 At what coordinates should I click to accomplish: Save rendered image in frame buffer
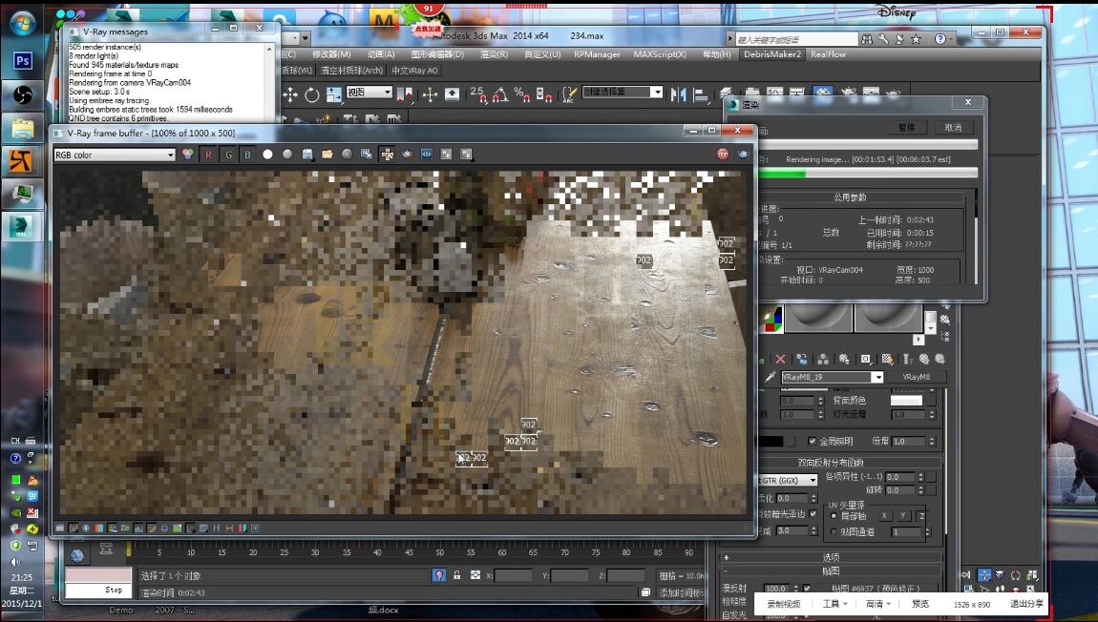[x=307, y=154]
